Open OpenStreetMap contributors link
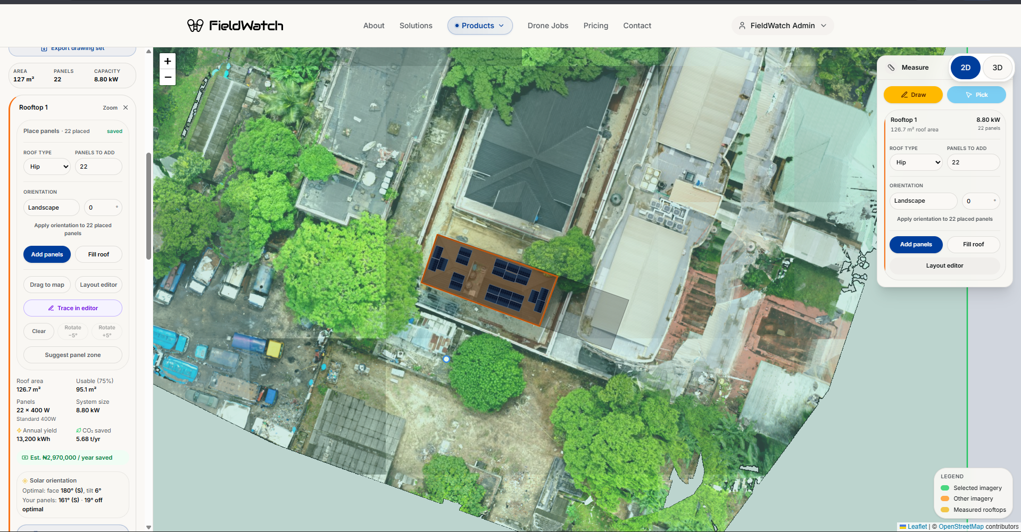Screen dimensions: 1021x532 [961, 527]
